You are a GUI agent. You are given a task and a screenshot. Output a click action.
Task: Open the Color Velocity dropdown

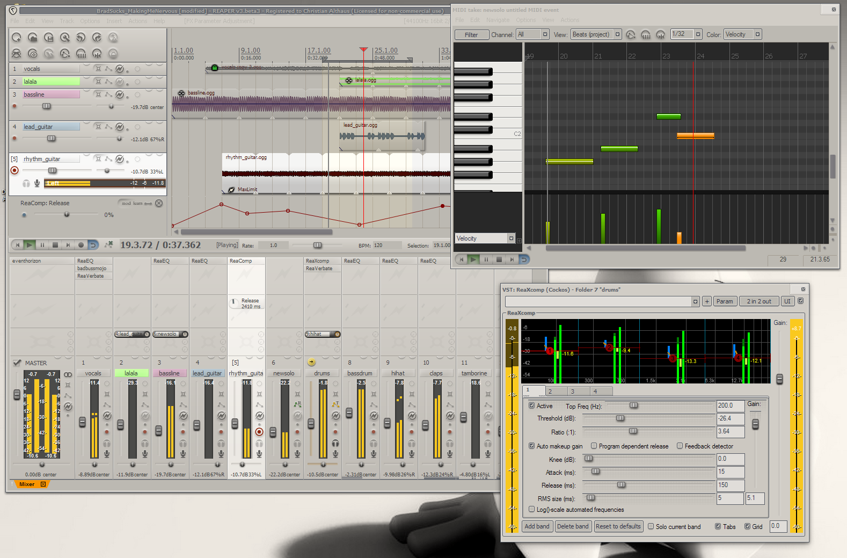coord(742,34)
